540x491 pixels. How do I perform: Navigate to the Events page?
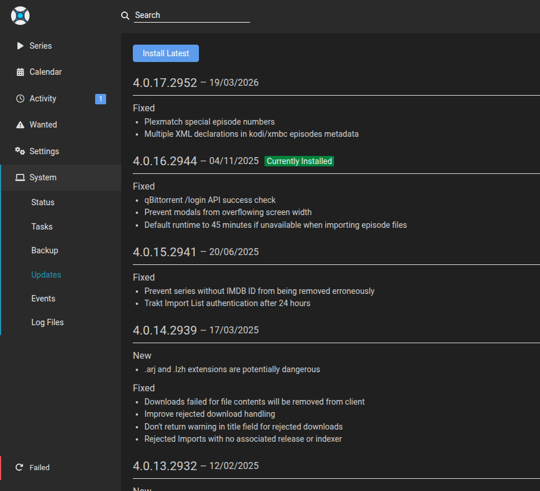point(44,299)
